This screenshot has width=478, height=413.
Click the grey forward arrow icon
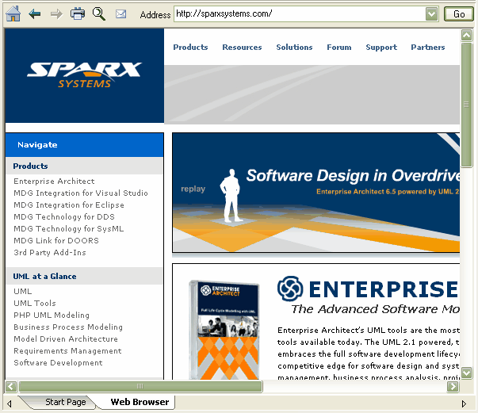point(56,13)
